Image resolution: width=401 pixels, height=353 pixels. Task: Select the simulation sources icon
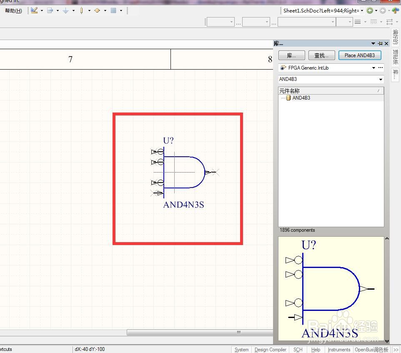pyautogui.click(x=97, y=10)
